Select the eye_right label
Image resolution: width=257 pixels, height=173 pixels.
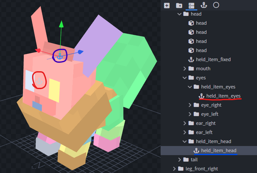[211, 105]
